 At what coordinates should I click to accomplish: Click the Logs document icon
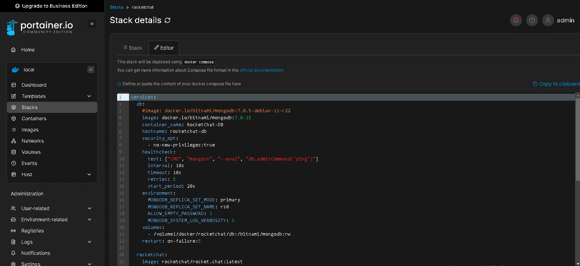(13, 242)
